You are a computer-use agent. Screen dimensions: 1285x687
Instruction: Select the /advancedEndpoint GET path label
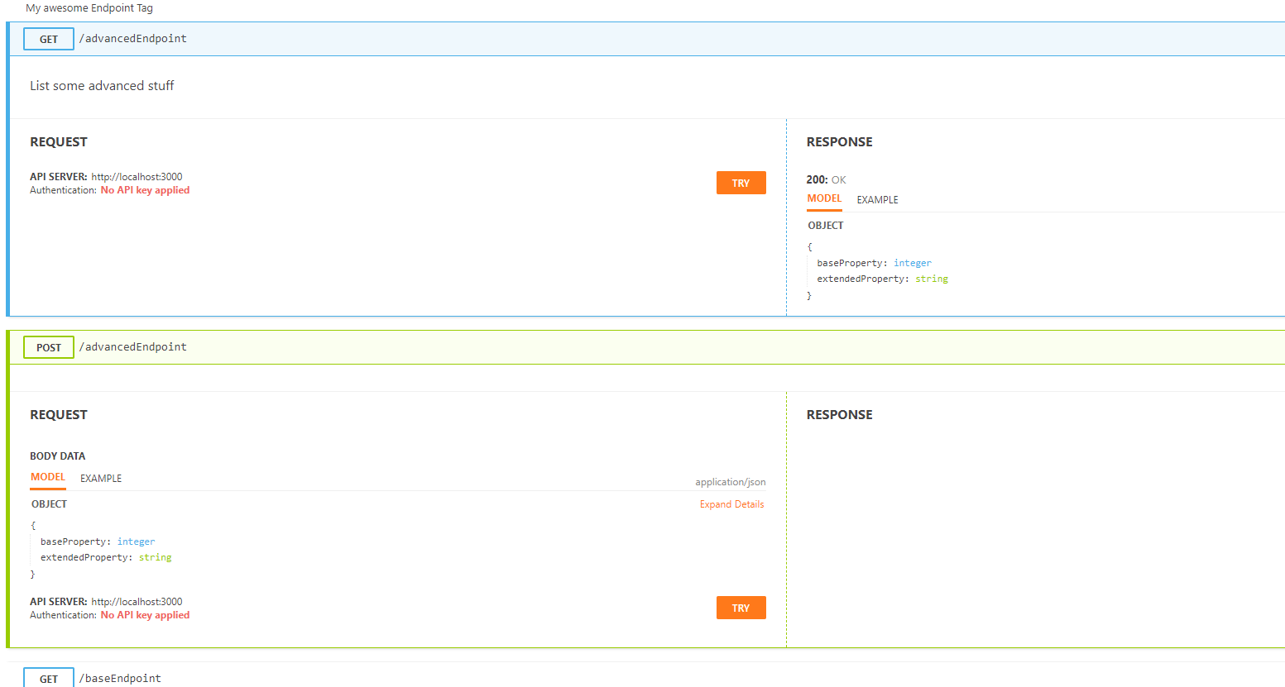(x=132, y=38)
